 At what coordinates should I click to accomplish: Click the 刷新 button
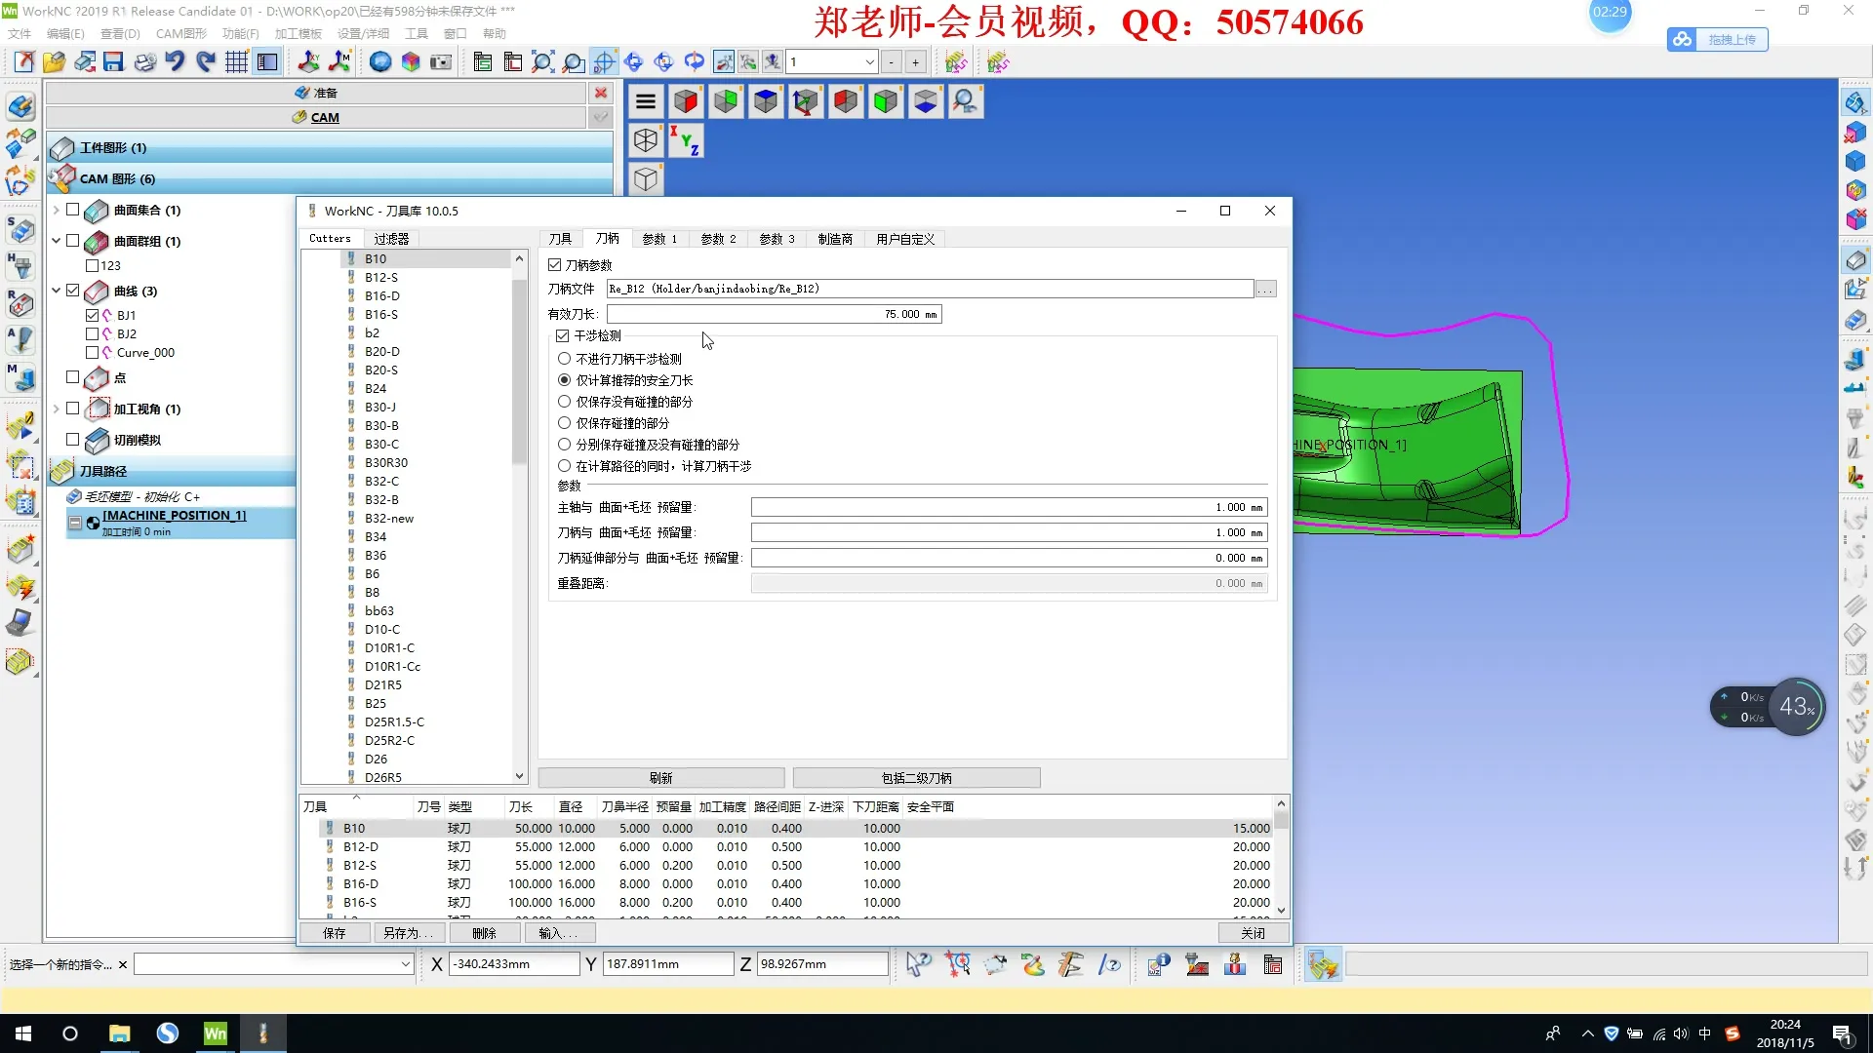tap(660, 778)
